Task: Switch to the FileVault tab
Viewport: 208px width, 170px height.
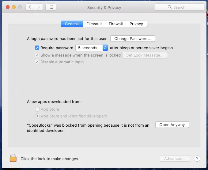Action: pyautogui.click(x=94, y=24)
